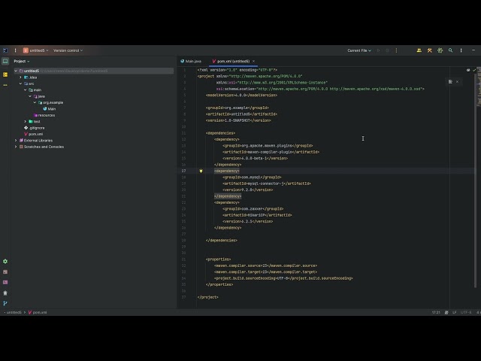The height and width of the screenshot is (361, 481).
Task: Open the Version control dropdown
Action: [68, 50]
